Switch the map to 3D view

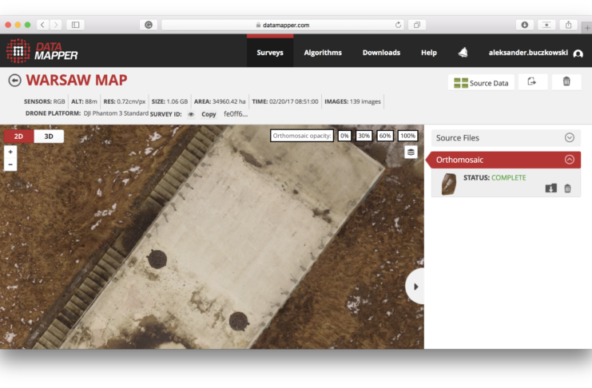click(49, 137)
